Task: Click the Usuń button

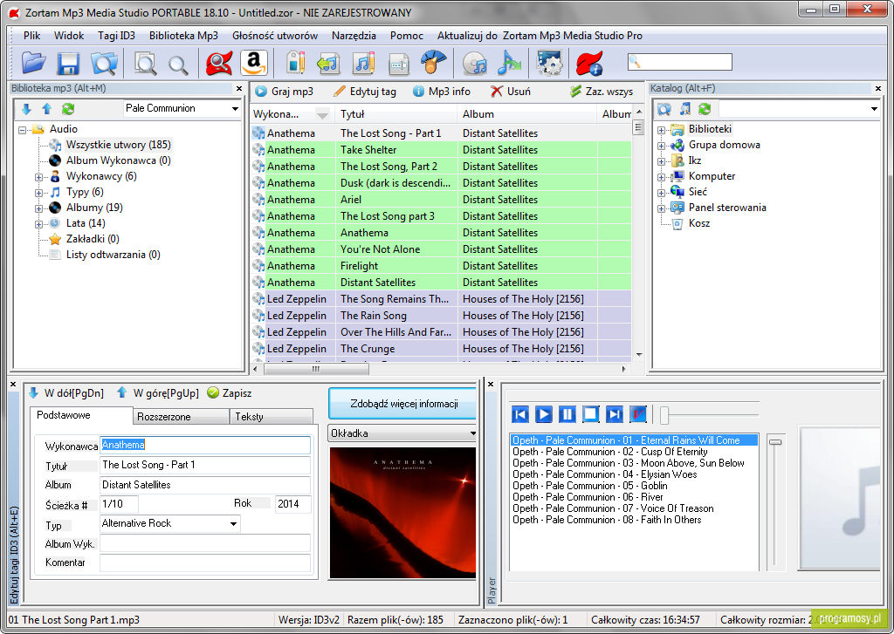Action: [511, 92]
